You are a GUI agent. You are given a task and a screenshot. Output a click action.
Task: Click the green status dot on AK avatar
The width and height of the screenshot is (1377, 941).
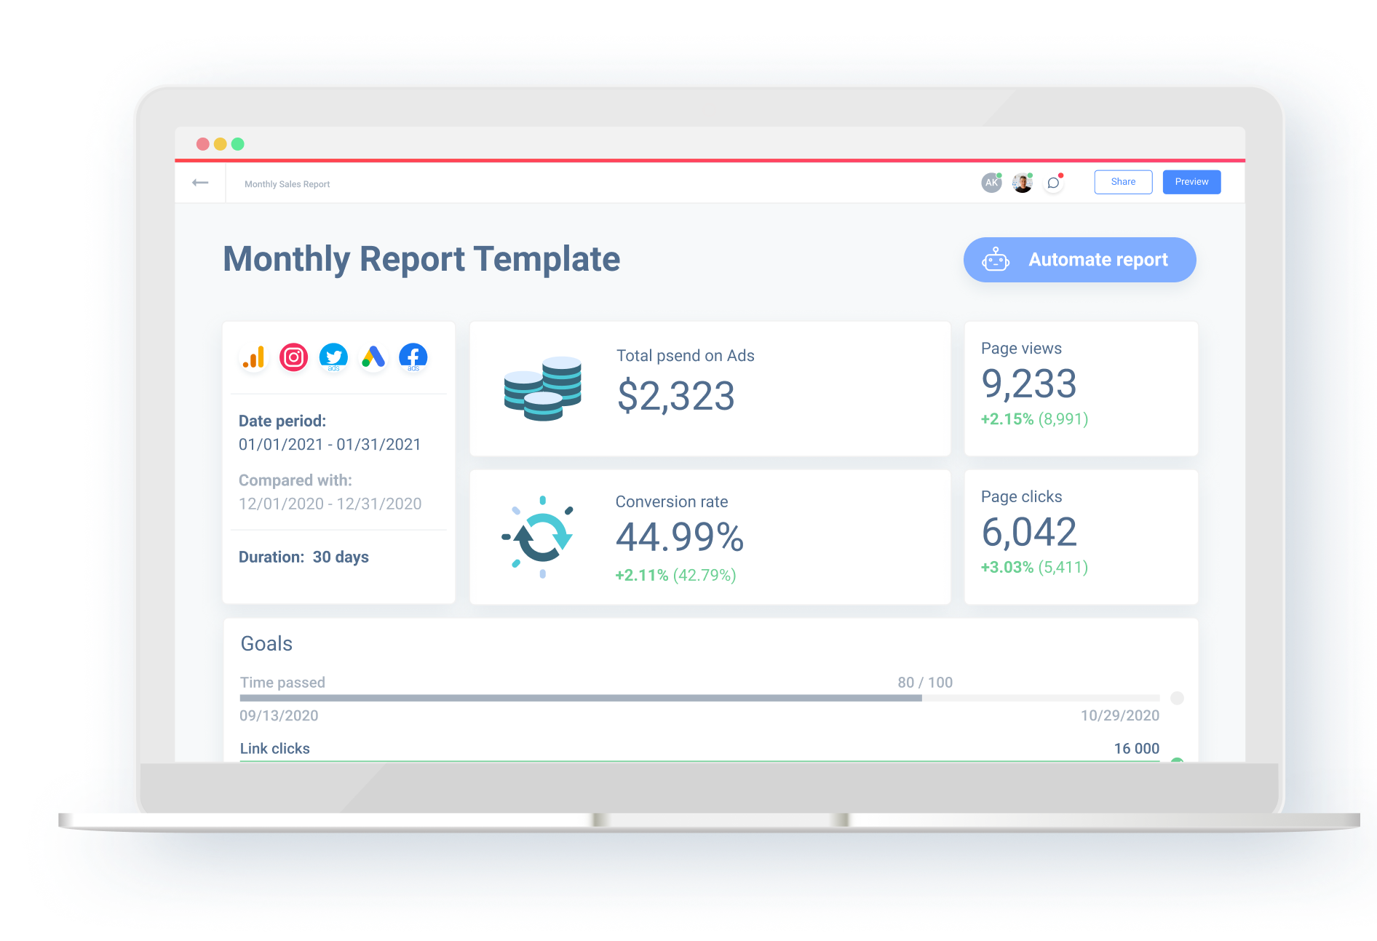coord(1001,174)
